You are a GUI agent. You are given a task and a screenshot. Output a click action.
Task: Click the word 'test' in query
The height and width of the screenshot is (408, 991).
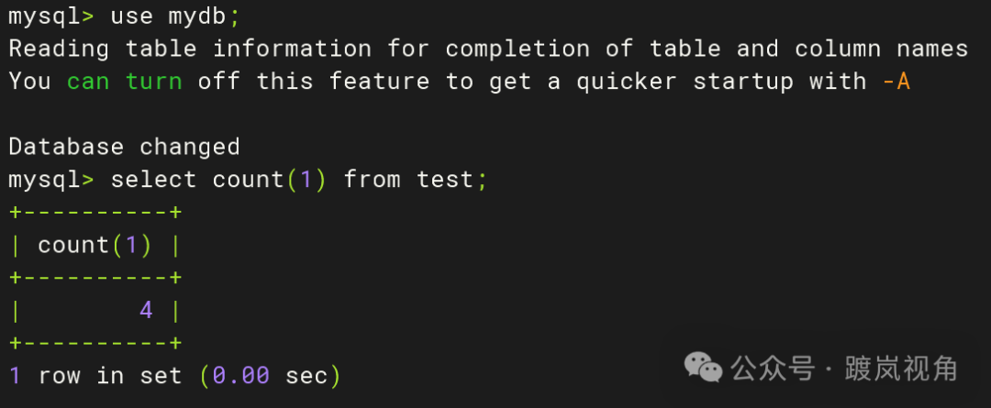(445, 180)
